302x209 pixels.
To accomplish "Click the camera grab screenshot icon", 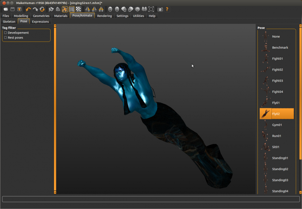I will (160, 9).
